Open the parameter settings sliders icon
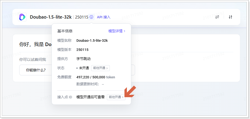250x119 pixels. 230,17
